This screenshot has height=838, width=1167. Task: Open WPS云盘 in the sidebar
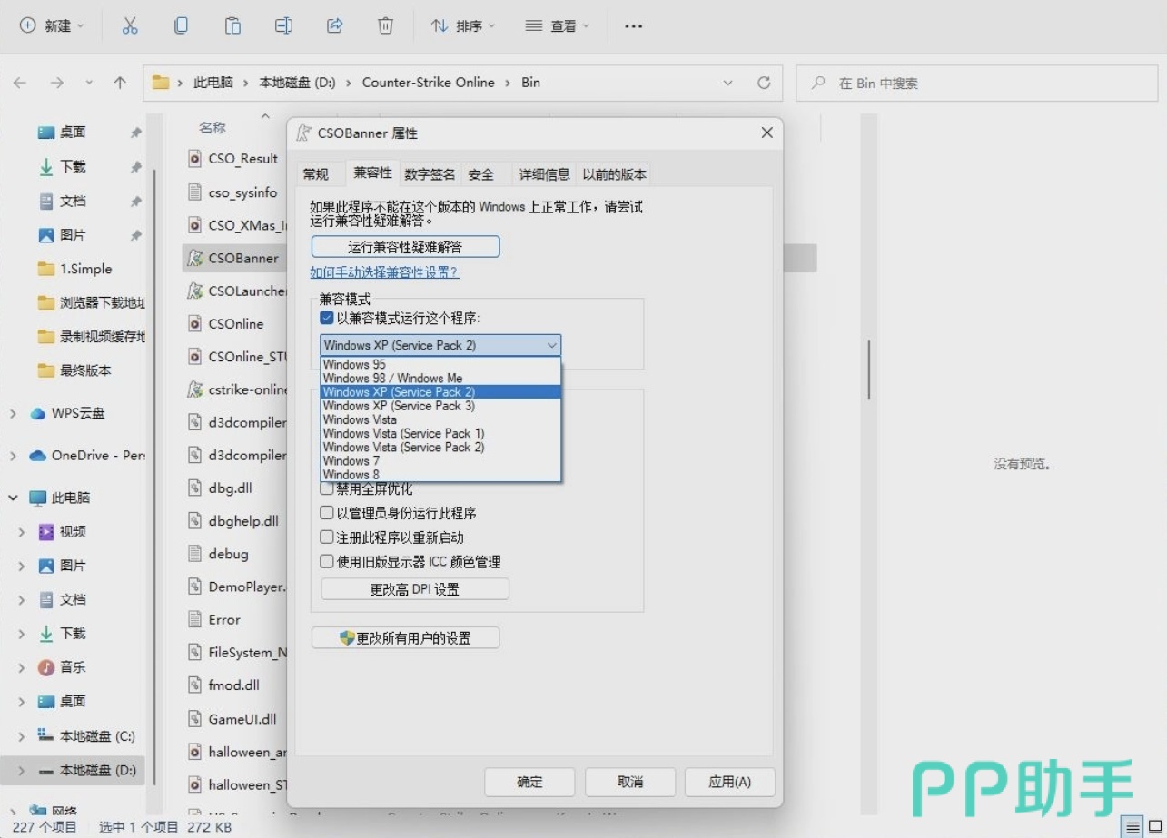point(78,413)
